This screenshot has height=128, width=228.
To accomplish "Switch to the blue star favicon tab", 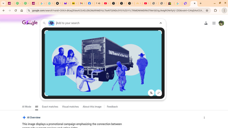I will pos(50,3).
